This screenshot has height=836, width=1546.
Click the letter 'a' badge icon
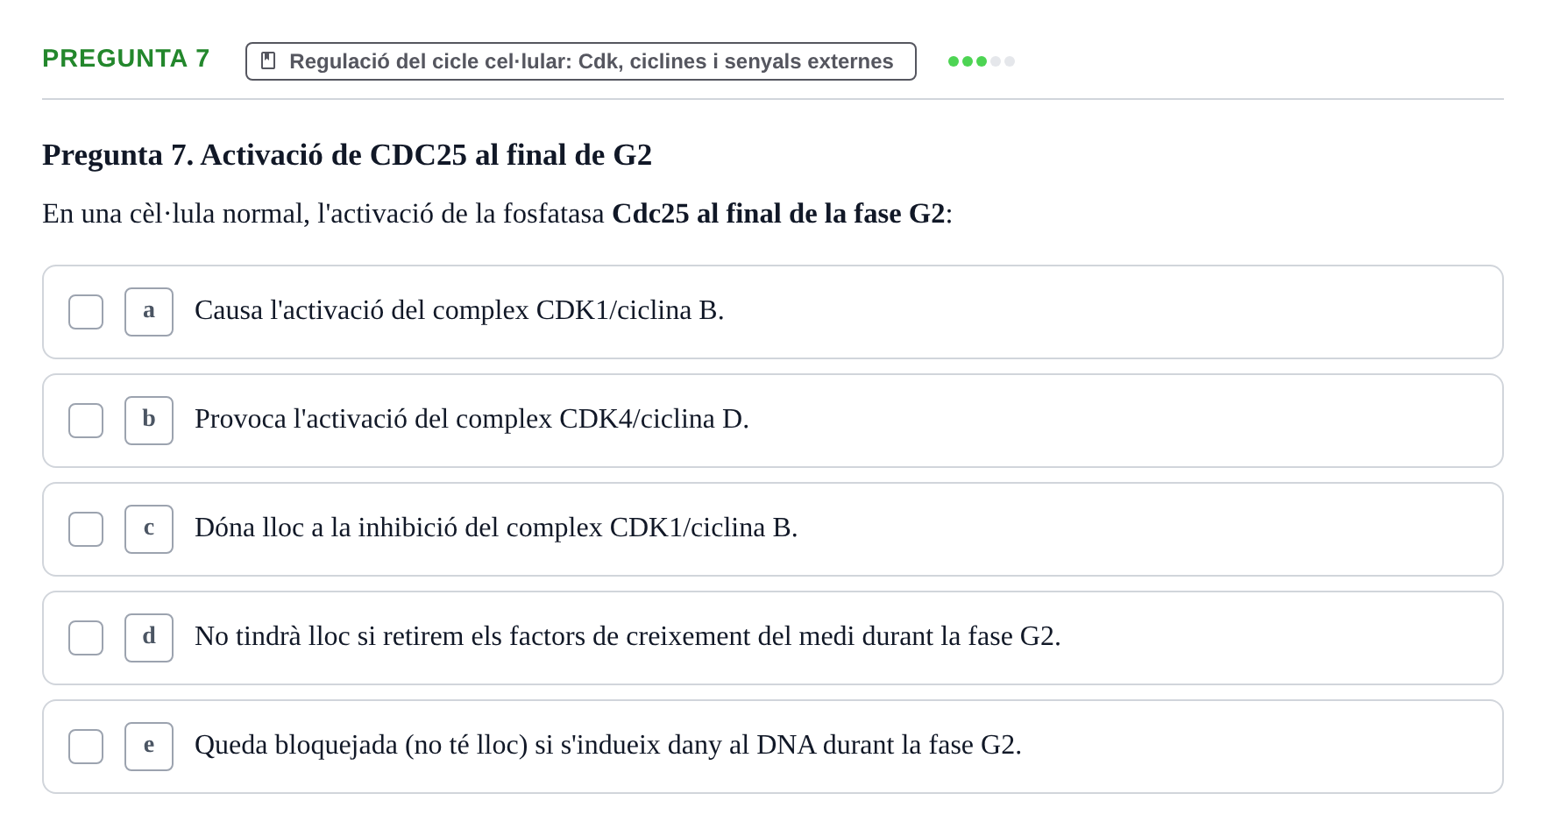point(149,312)
